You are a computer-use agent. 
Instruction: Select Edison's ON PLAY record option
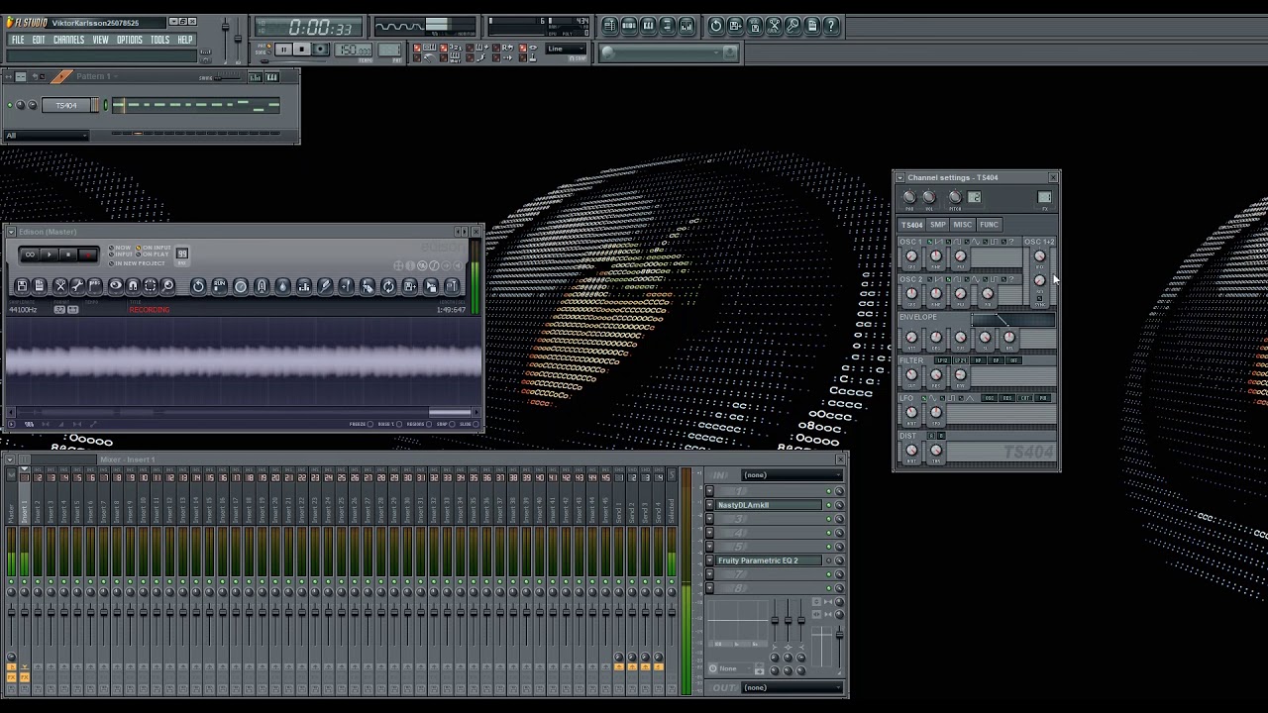pyautogui.click(x=153, y=255)
